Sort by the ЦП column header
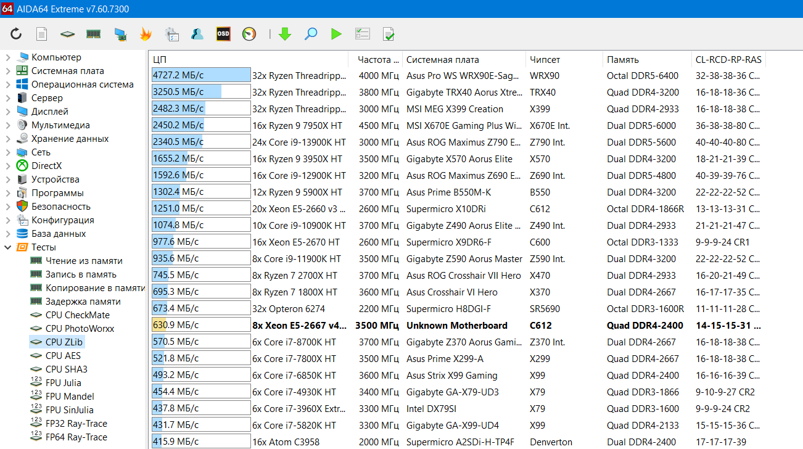Viewport: 803px width, 449px height. click(249, 60)
